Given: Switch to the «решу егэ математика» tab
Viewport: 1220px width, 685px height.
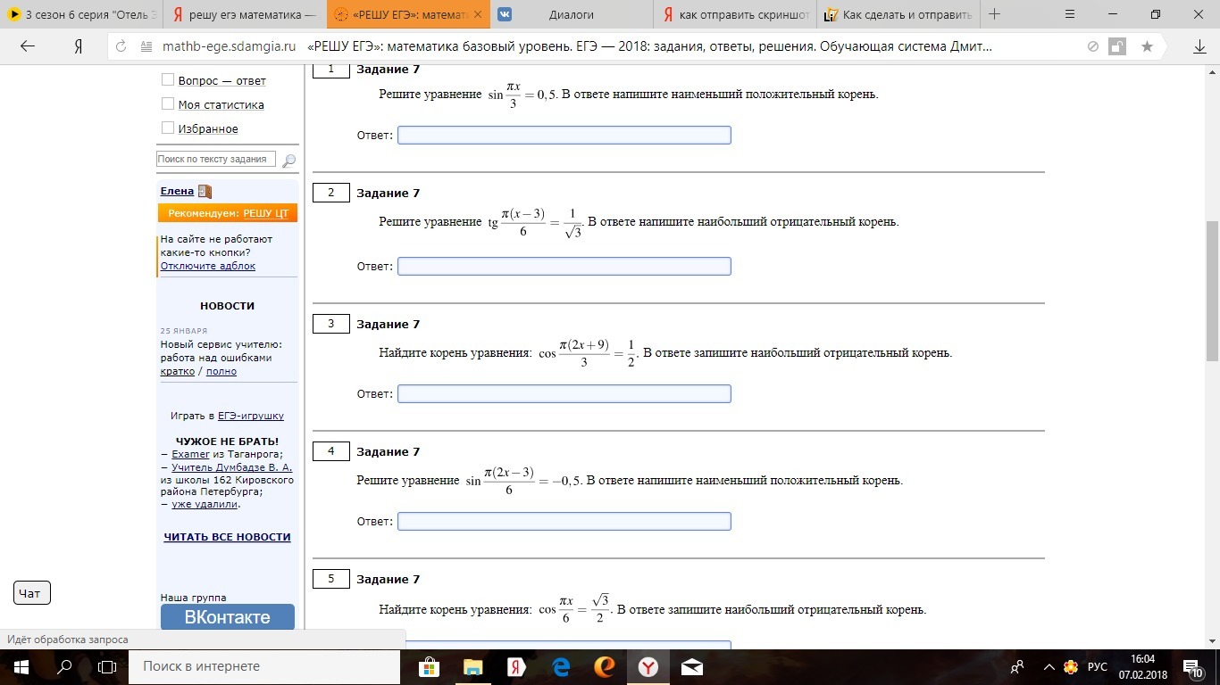Looking at the screenshot, I should tap(244, 14).
